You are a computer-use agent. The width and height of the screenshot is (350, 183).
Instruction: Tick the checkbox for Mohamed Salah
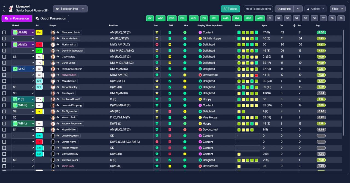(4, 32)
